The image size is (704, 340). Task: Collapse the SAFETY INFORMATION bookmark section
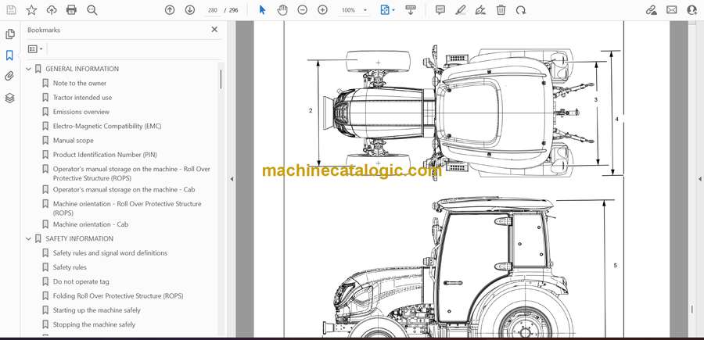(x=29, y=238)
